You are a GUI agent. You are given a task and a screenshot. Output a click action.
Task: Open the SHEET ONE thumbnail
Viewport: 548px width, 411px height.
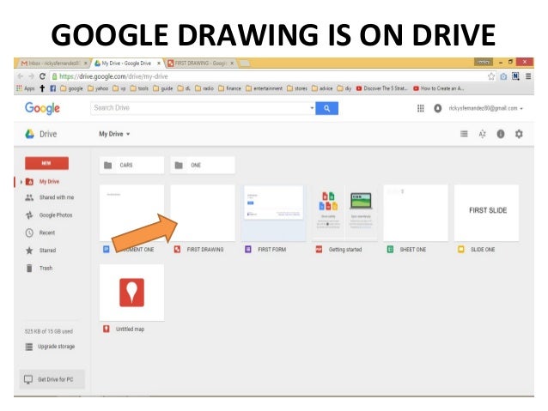(416, 213)
